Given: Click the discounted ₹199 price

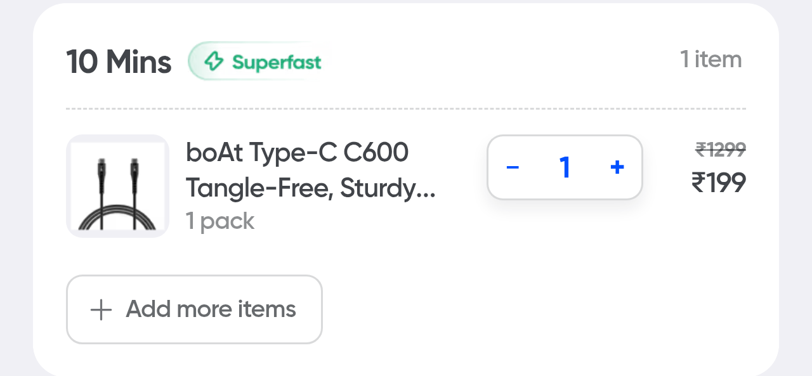Looking at the screenshot, I should pos(719,183).
